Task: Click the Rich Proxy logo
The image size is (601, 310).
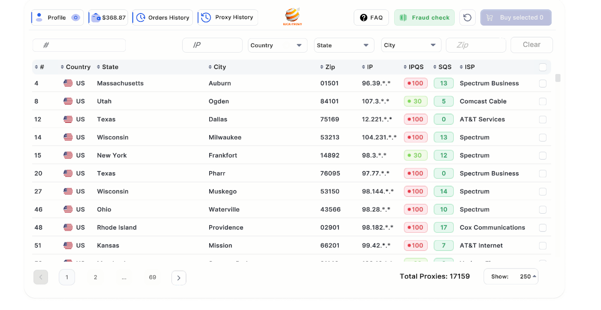Action: click(x=292, y=17)
